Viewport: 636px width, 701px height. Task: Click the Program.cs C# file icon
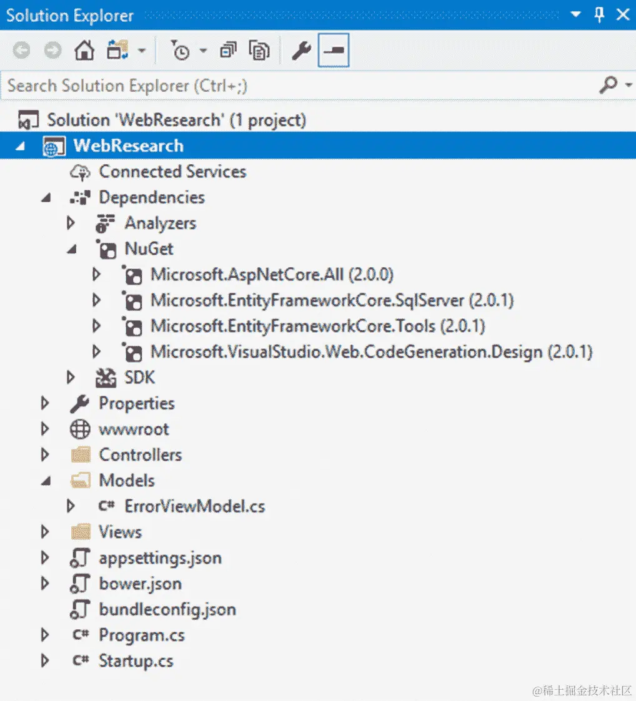coord(81,635)
